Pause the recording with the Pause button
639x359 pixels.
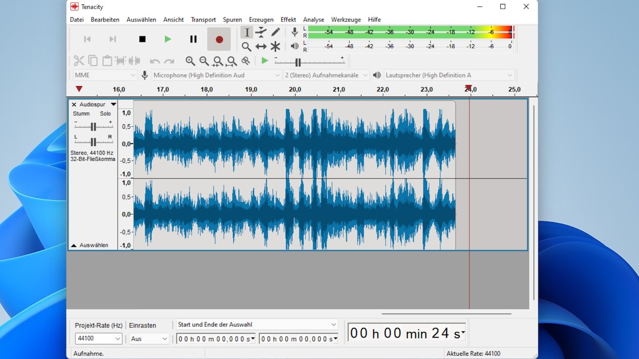click(x=193, y=39)
